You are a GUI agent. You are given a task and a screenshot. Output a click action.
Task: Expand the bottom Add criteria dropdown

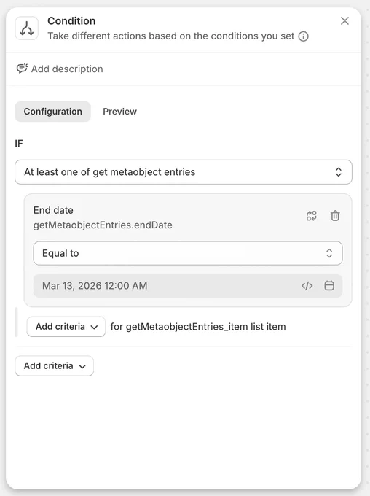coord(55,366)
